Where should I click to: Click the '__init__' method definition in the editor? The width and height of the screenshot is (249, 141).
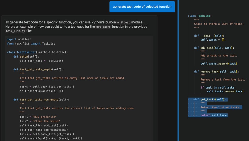click(x=209, y=36)
